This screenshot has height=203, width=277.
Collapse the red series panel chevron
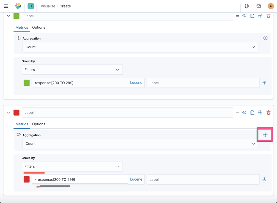click(x=8, y=112)
